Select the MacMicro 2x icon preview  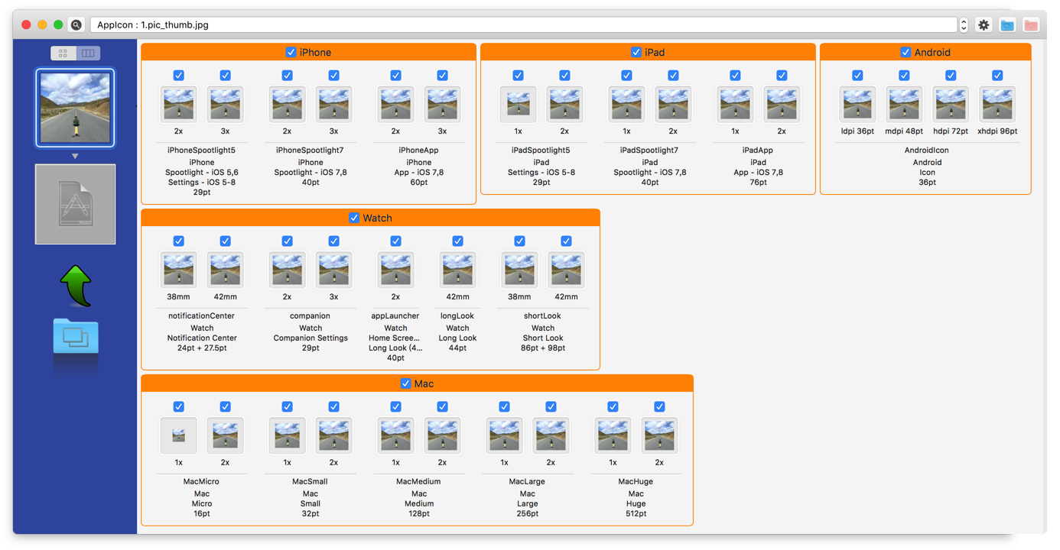pos(225,435)
